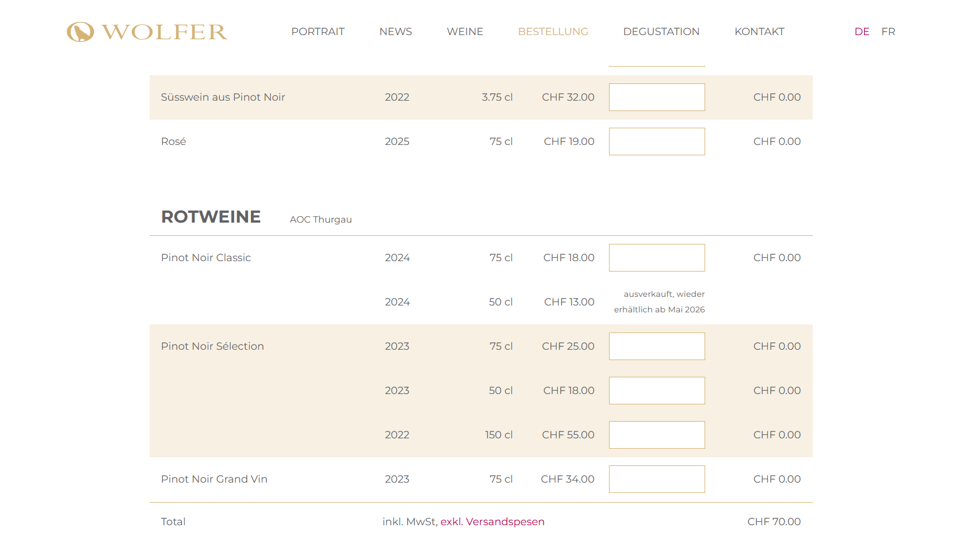Image resolution: width=959 pixels, height=539 pixels.
Task: Click Pinot Noir Grand Vin quantity field
Action: [657, 479]
